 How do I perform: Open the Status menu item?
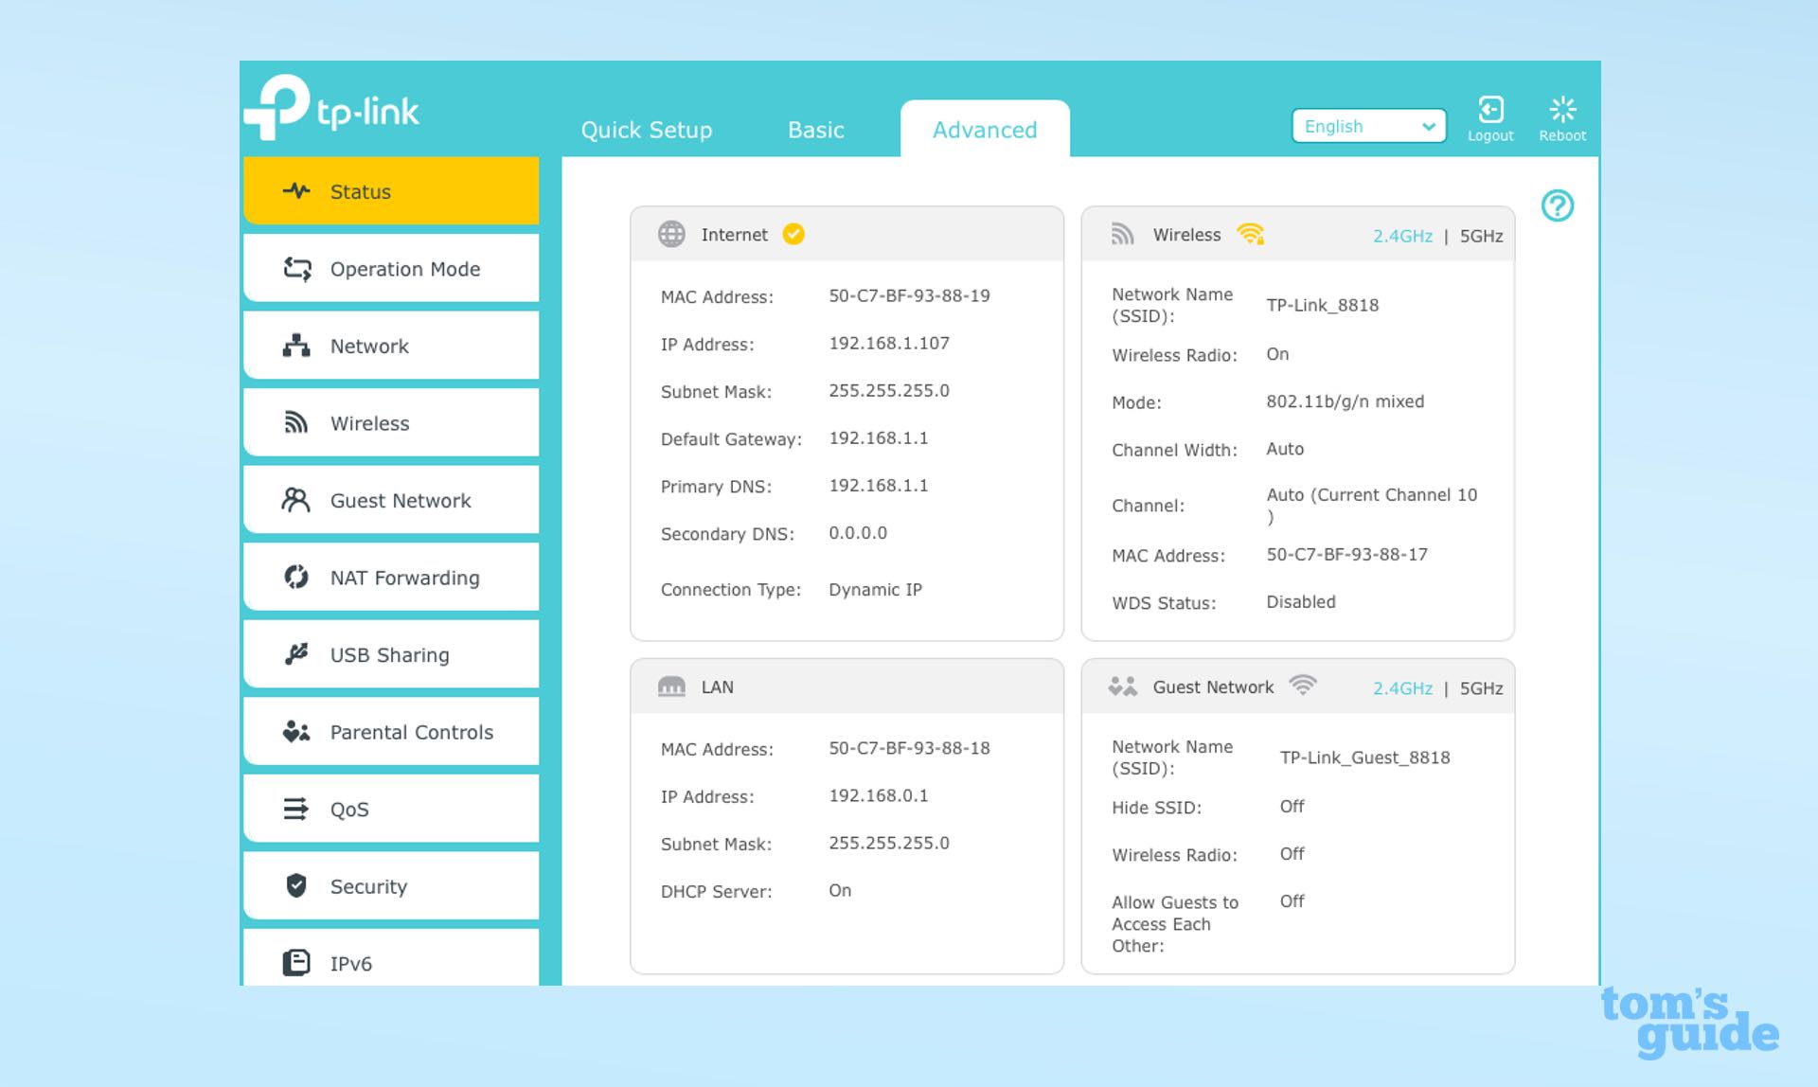point(391,190)
